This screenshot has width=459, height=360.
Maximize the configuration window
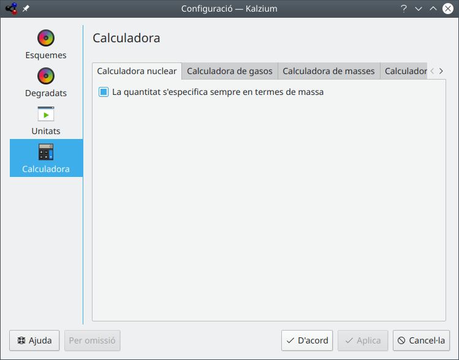[x=433, y=9]
